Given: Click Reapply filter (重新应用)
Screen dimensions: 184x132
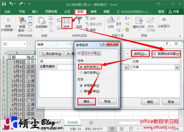Looking at the screenshot, I should click(x=93, y=24).
